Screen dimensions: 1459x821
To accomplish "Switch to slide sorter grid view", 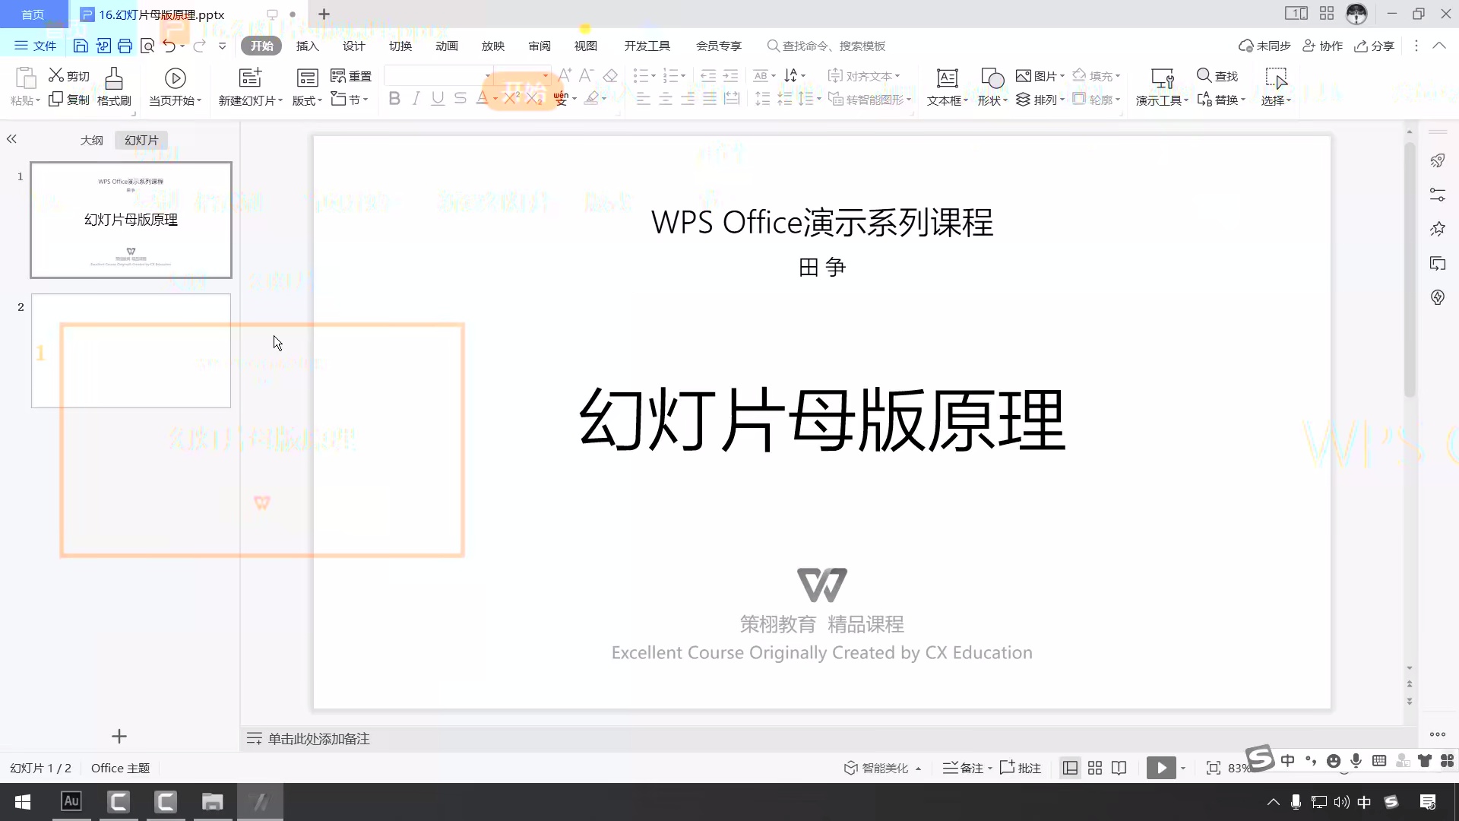I will click(x=1095, y=768).
